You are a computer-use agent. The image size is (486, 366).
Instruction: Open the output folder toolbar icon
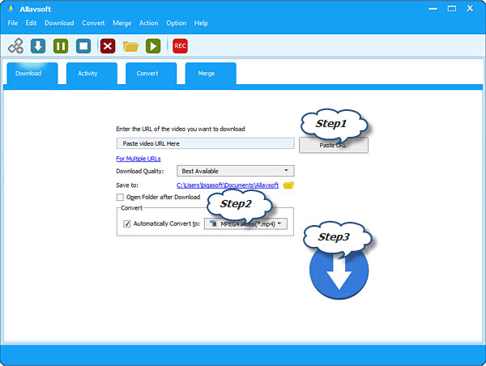point(130,46)
